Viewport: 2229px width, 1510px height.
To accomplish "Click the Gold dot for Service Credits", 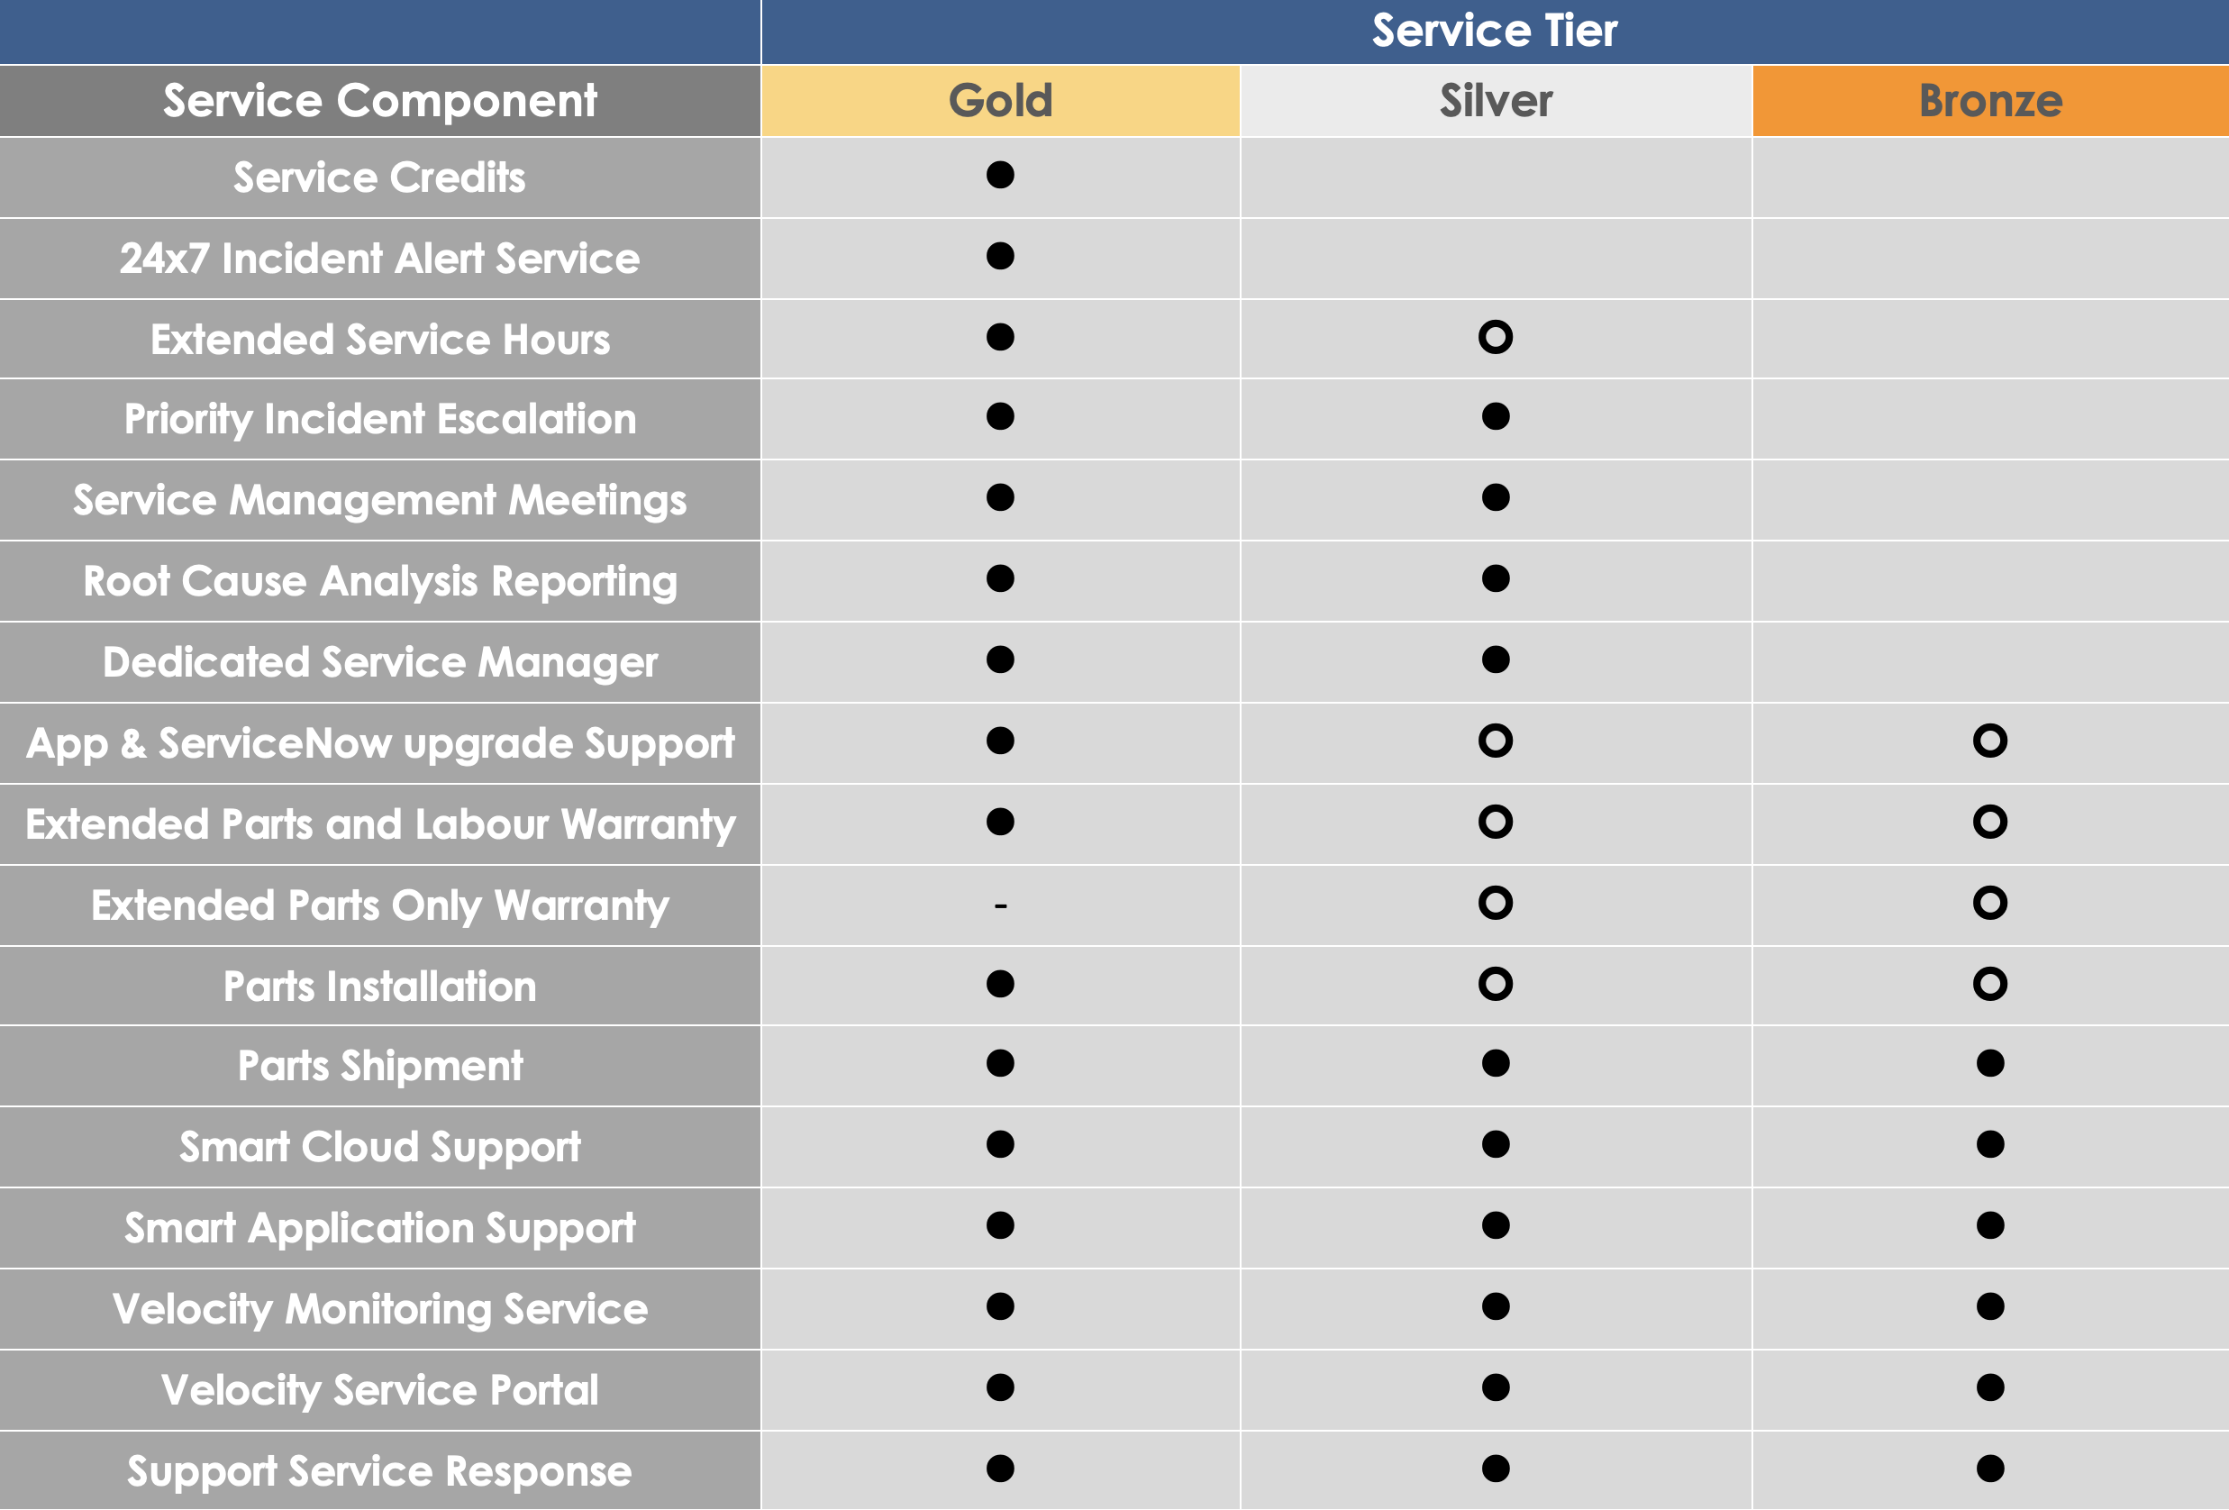I will click(1000, 175).
